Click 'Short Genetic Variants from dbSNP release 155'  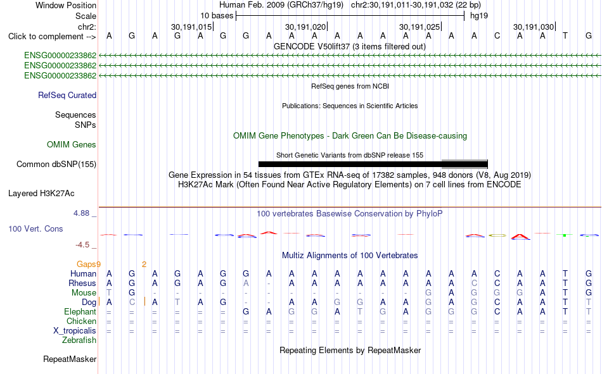[350, 155]
